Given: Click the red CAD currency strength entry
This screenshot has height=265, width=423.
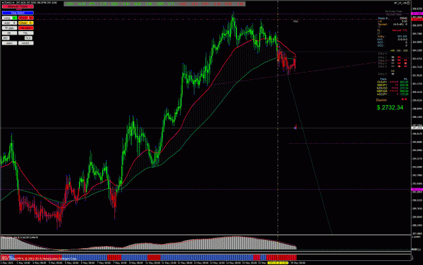Looking at the screenshot, I should (x=188, y=4).
